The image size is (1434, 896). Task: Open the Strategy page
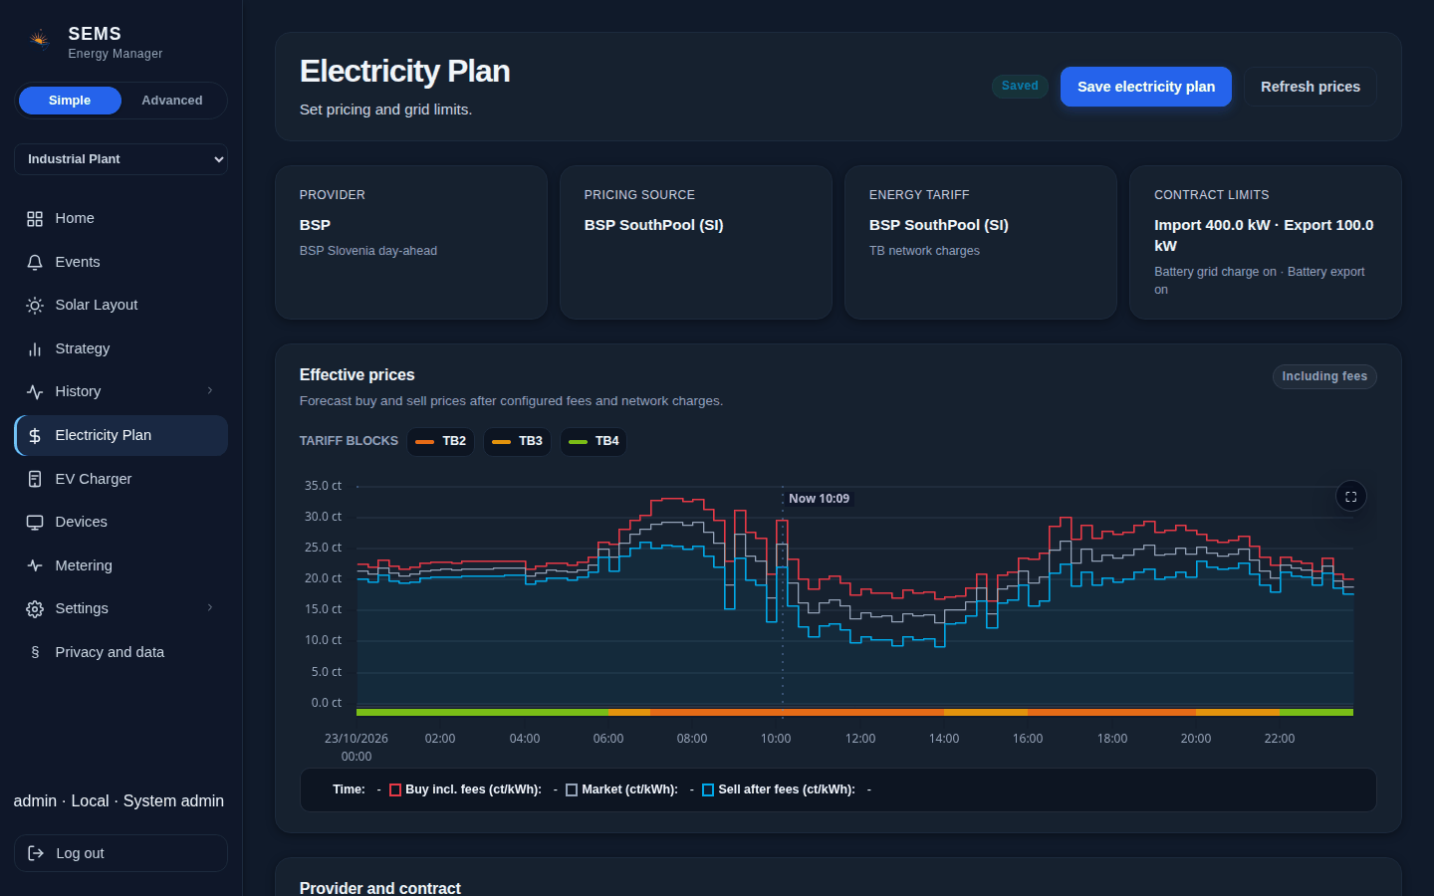(x=120, y=348)
